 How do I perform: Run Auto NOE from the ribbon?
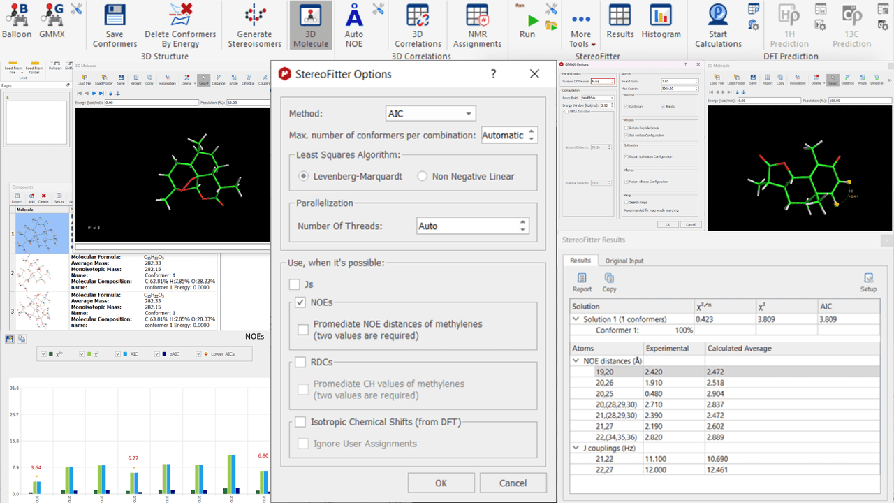354,26
